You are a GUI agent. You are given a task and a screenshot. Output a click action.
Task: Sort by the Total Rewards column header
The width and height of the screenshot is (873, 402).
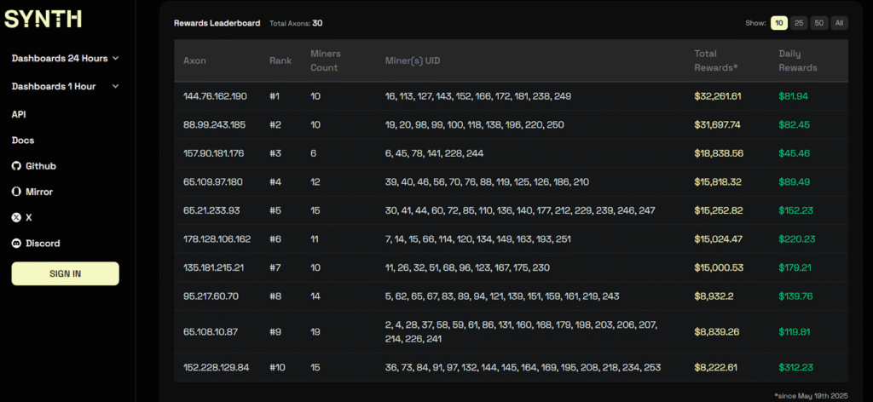(716, 60)
